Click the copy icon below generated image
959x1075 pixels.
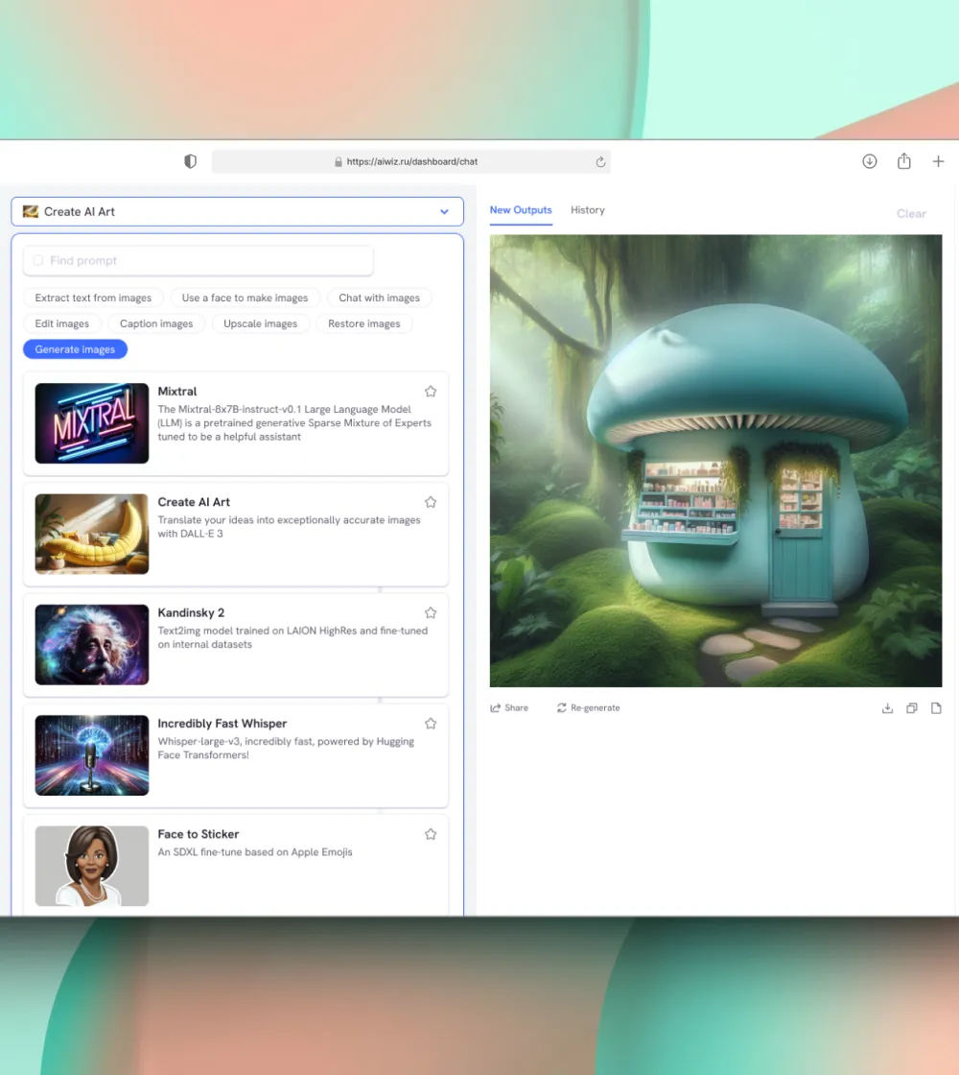[912, 708]
